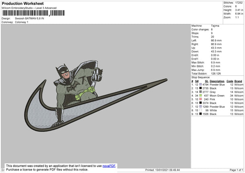Screen dimensions: 245x173
Task: Click the Description column header
Action: (217, 81)
